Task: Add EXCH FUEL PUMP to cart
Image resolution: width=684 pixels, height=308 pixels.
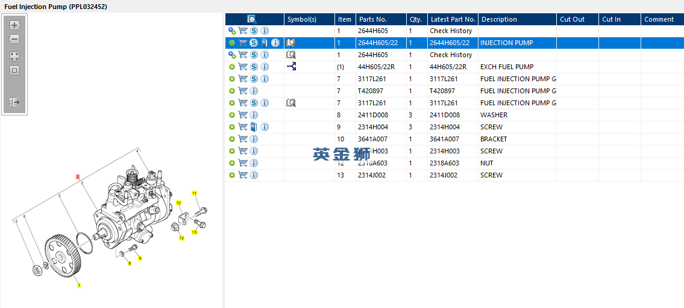Action: (x=243, y=67)
